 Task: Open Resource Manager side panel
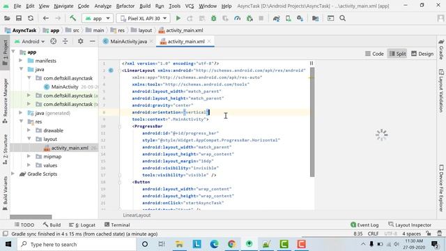pyautogui.click(x=5, y=100)
